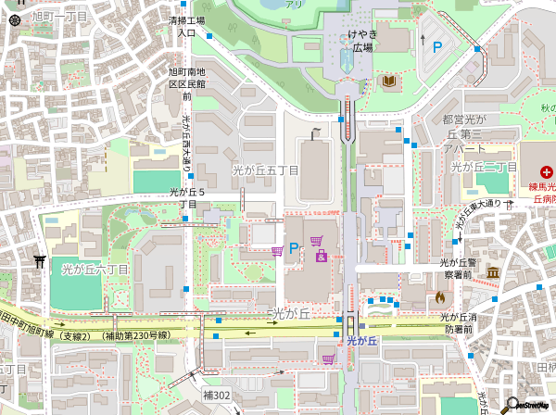The image size is (556, 415).
Task: Select the blue 光が丘 station name label
Action: pos(363,341)
